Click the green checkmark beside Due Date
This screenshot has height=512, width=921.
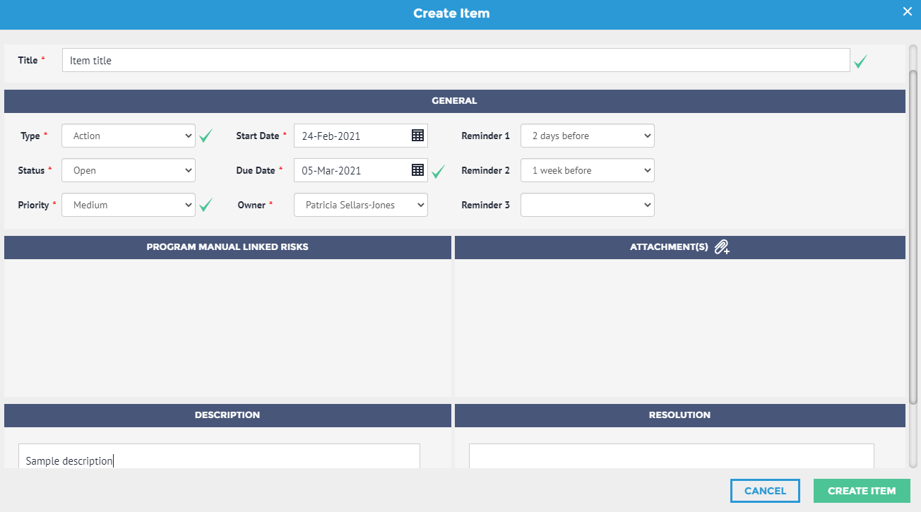pyautogui.click(x=439, y=171)
